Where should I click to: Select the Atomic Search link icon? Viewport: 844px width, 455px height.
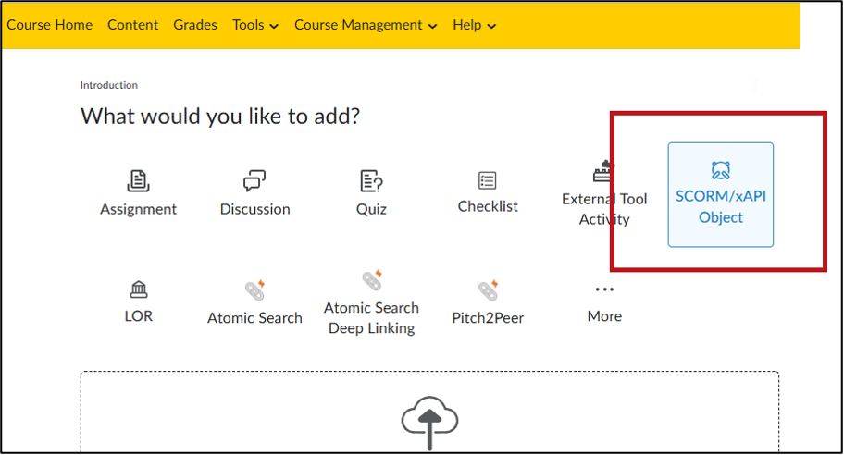pos(255,289)
